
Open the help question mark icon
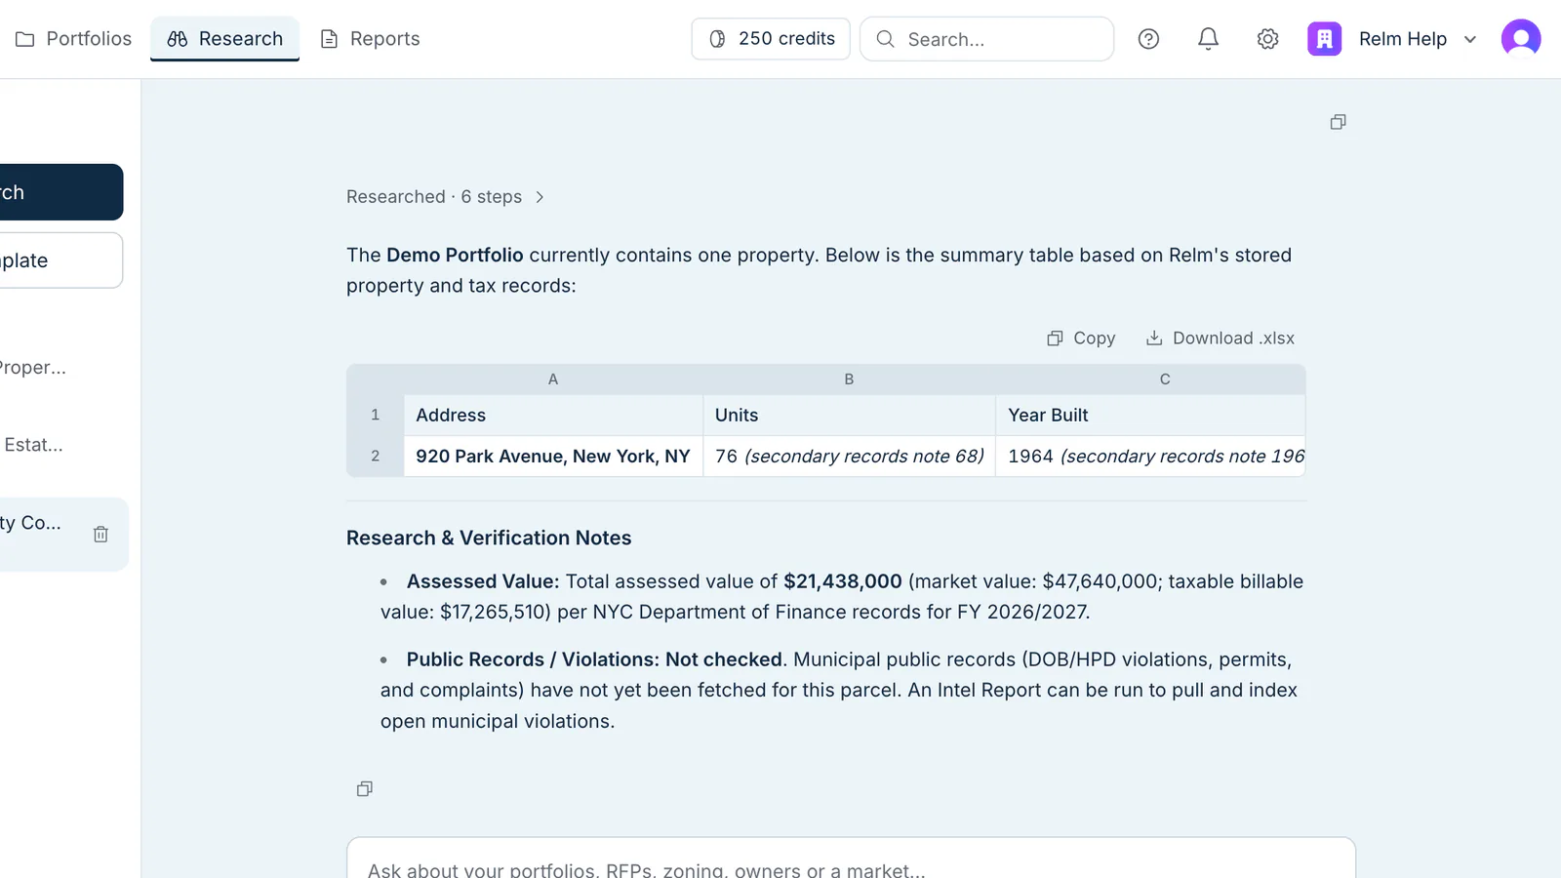(x=1148, y=39)
